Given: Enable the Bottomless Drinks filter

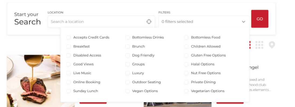Looking at the screenshot, I should pos(127,37).
